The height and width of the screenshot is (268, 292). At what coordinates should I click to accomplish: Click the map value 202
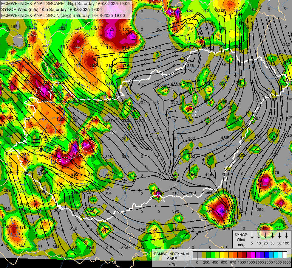62,29
